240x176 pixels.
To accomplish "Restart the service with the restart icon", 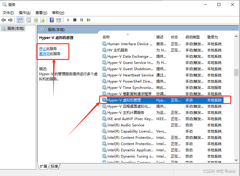I will point(89,20).
